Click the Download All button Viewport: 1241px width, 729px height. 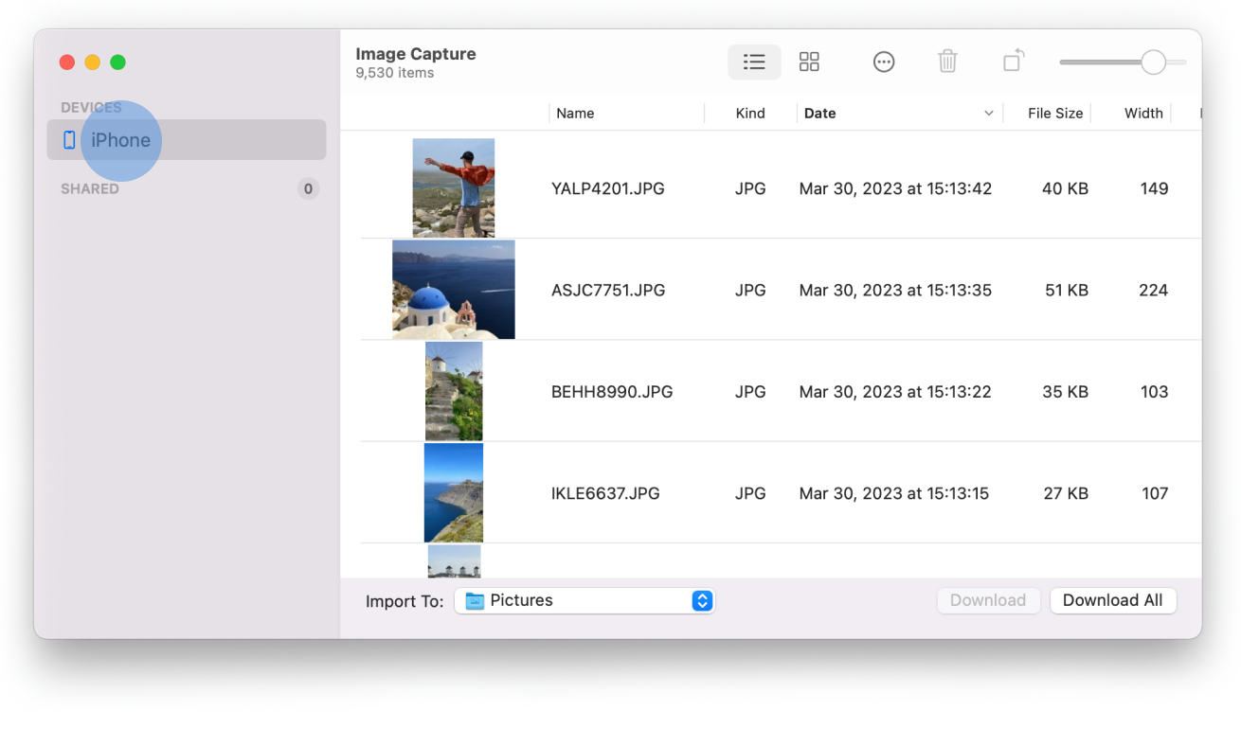pos(1113,600)
